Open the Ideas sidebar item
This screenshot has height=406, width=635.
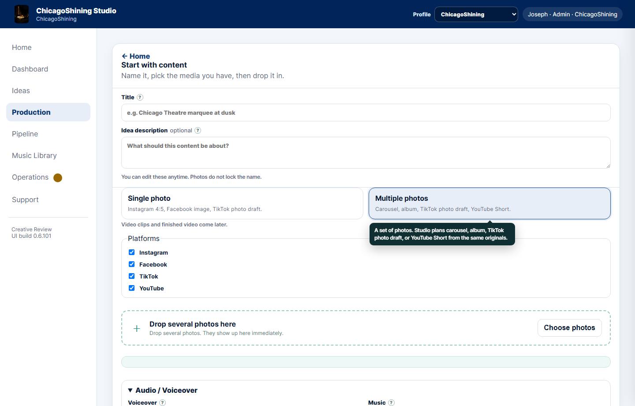pos(48,90)
